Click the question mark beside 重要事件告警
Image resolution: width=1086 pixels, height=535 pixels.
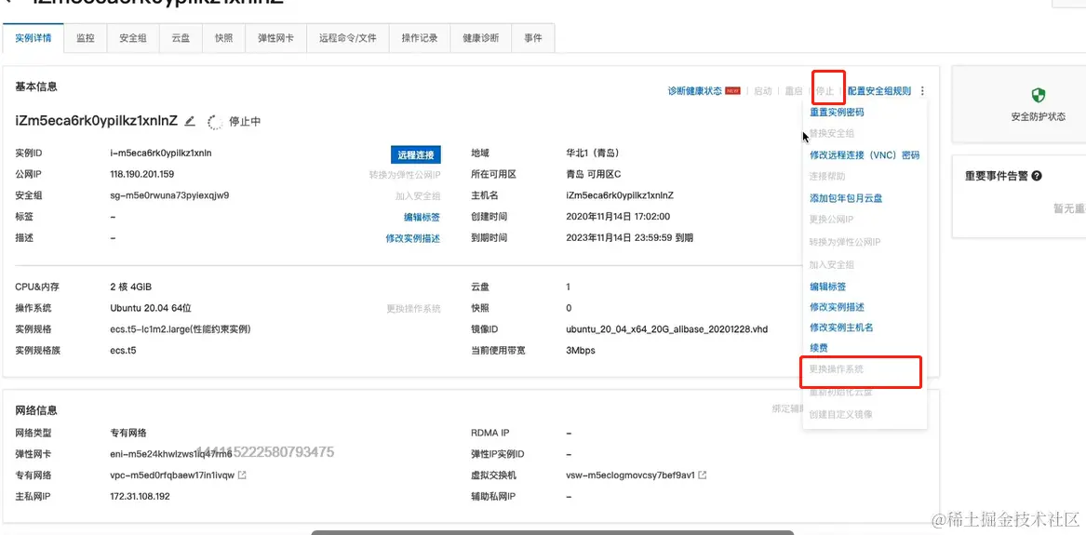(1037, 176)
